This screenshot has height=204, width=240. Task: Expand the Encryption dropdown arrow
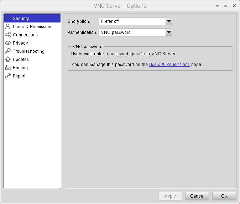[x=169, y=21]
